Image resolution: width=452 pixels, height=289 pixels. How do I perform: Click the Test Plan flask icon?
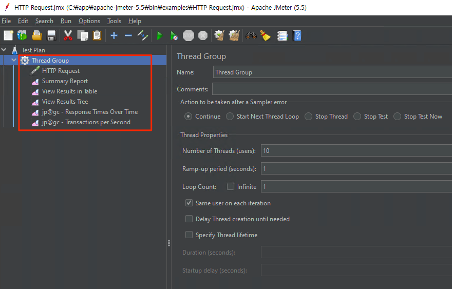pos(15,50)
